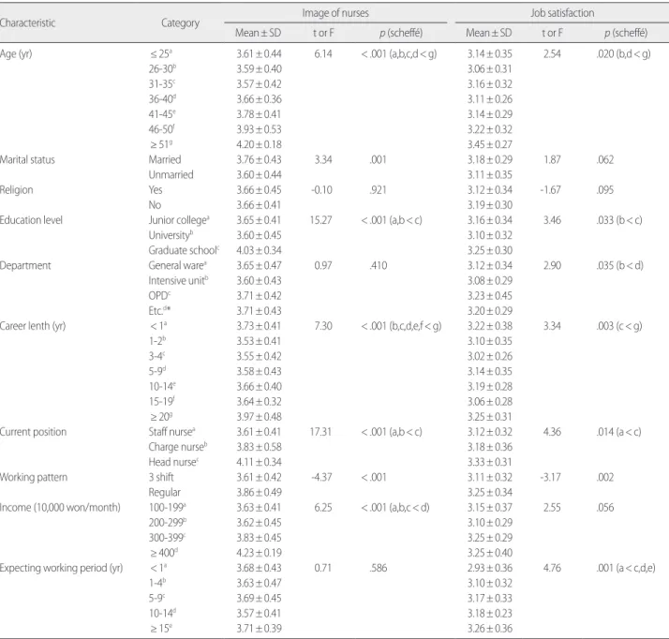Click the p value '.095'

coord(605,190)
